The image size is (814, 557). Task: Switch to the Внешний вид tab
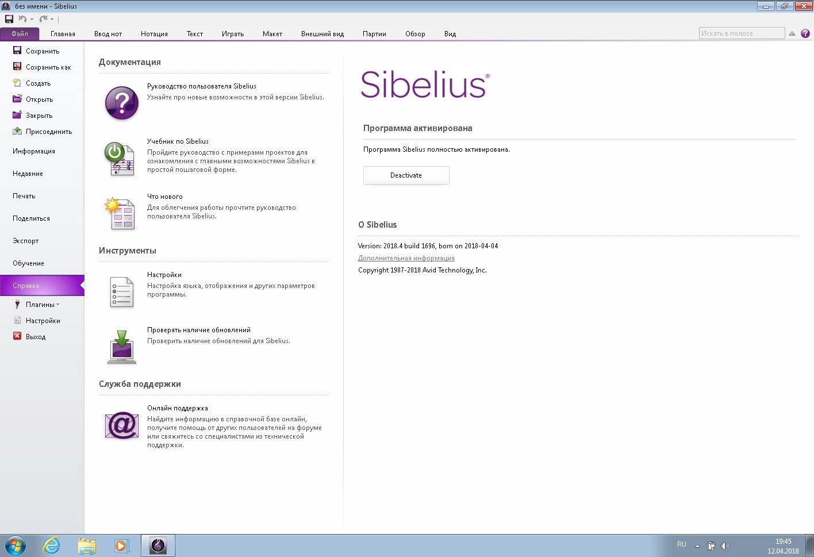322,34
